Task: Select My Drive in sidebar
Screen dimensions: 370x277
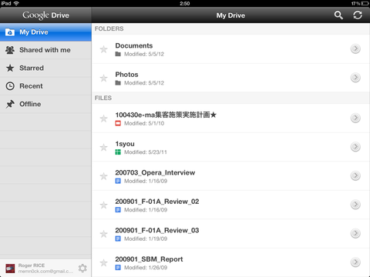Action: (x=45, y=32)
